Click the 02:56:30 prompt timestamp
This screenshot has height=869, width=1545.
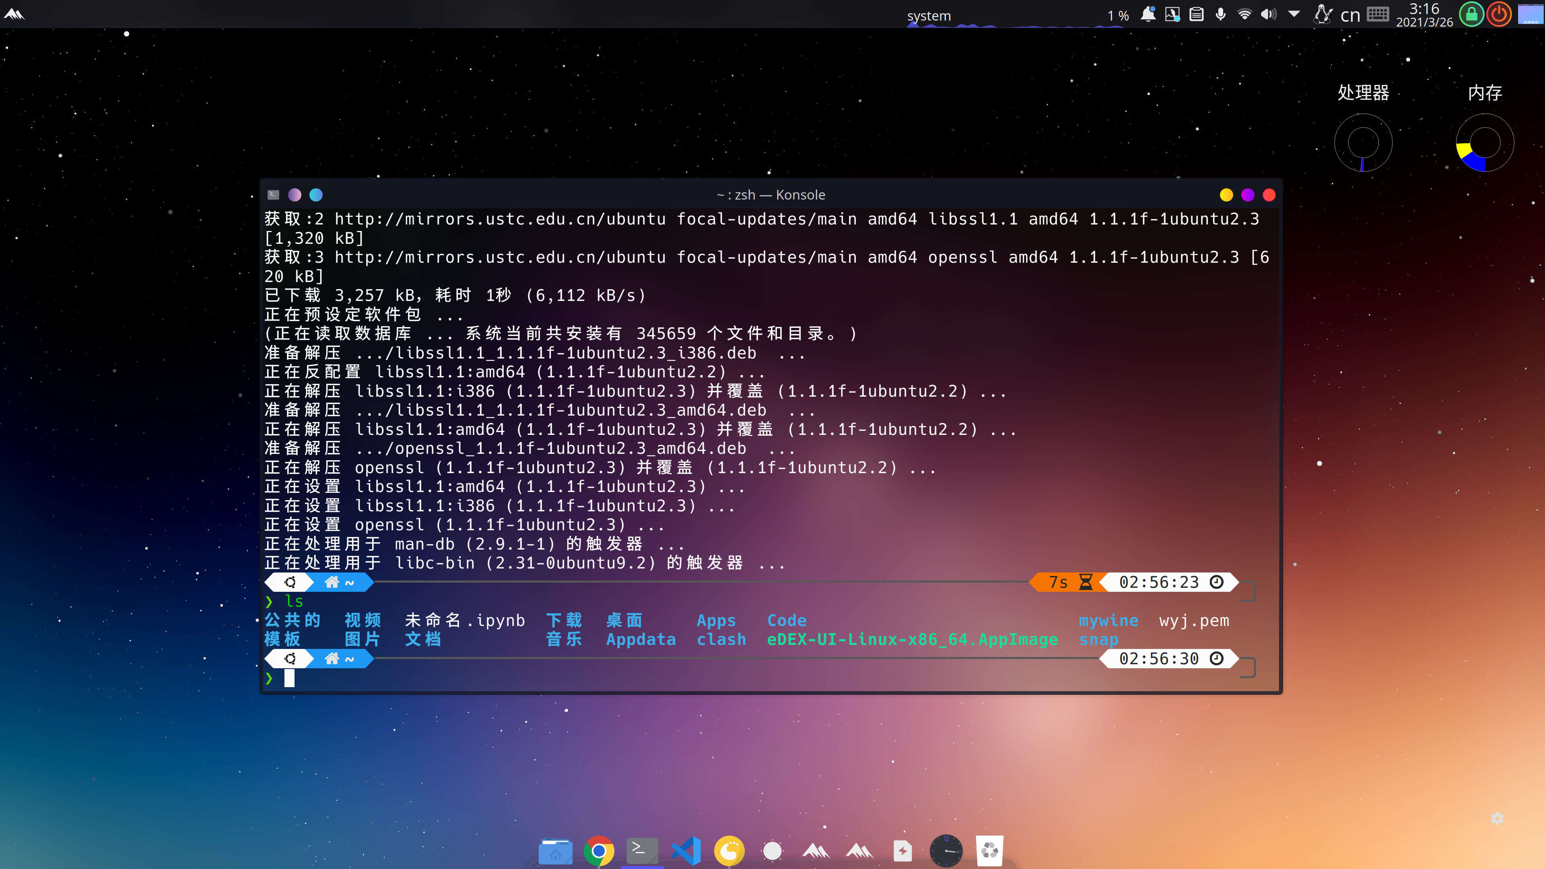1170,659
